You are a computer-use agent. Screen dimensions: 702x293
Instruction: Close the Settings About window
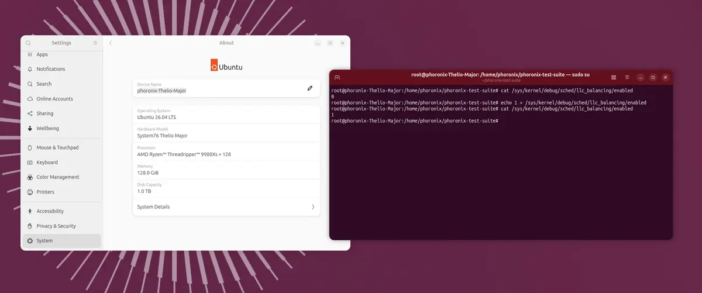pyautogui.click(x=343, y=43)
